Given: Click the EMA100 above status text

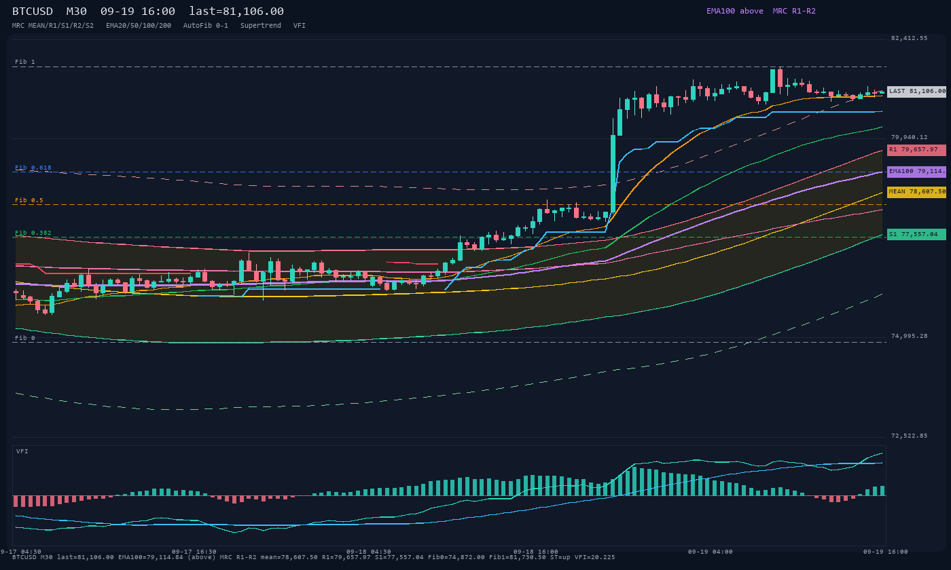Looking at the screenshot, I should (735, 12).
